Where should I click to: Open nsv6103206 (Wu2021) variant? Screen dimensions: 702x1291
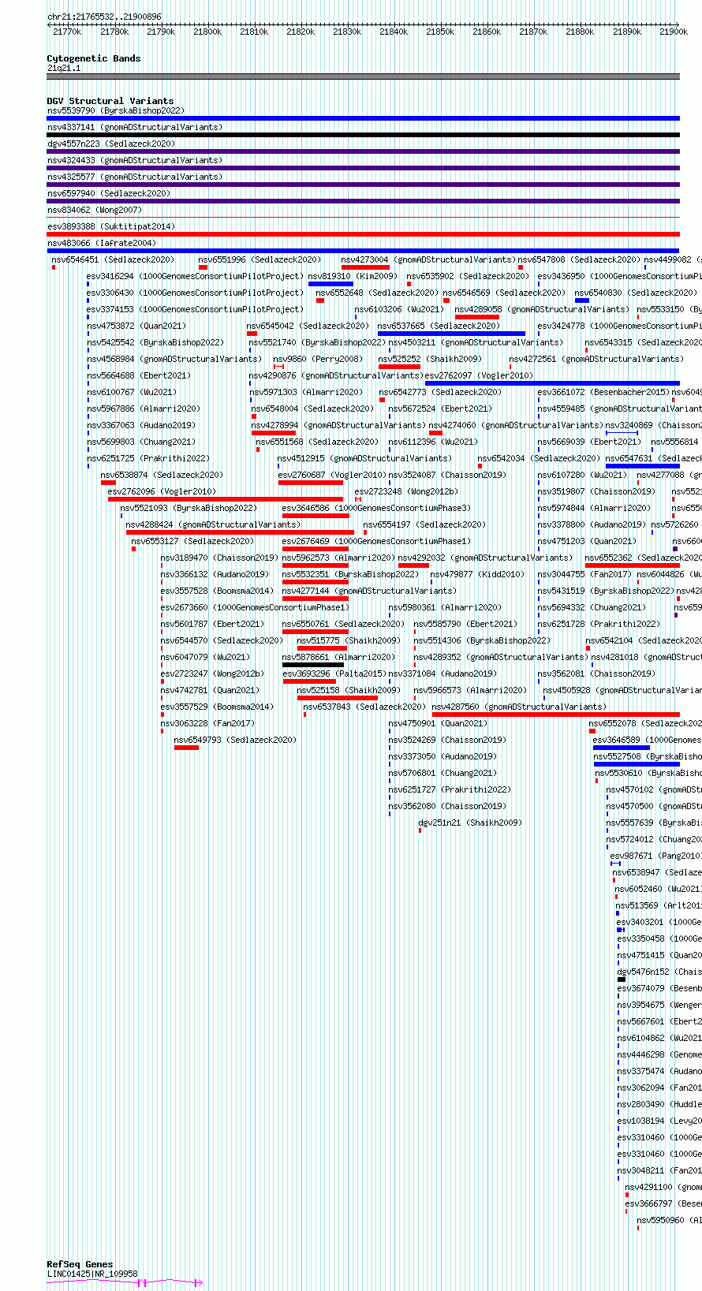click(x=400, y=310)
